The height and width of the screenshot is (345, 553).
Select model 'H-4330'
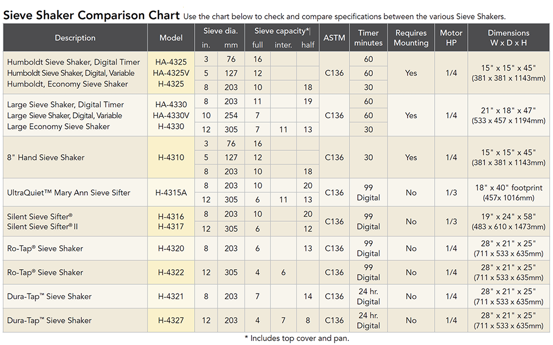click(171, 127)
